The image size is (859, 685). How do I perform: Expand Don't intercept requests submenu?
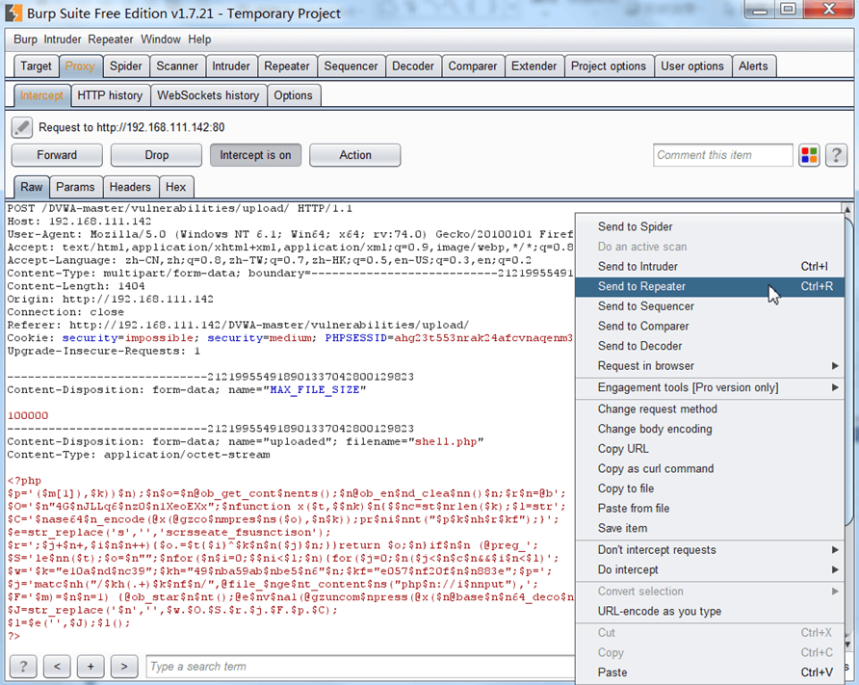pyautogui.click(x=710, y=550)
